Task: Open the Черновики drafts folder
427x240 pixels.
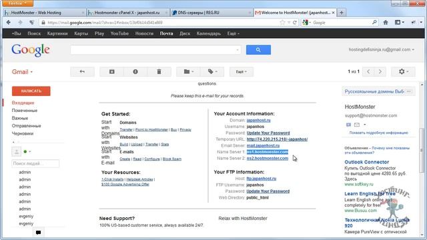Action: tap(23, 133)
